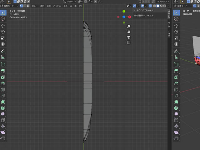Choose Rip Region tool in left viewport toolbar
Screen dimensions: 200x150
click(x=3, y=138)
